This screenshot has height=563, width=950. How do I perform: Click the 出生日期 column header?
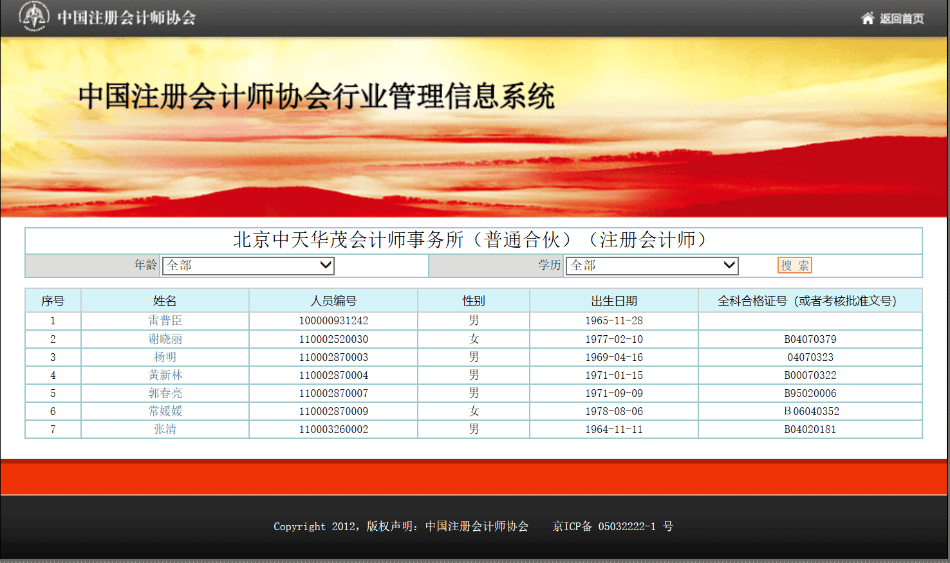(x=614, y=300)
